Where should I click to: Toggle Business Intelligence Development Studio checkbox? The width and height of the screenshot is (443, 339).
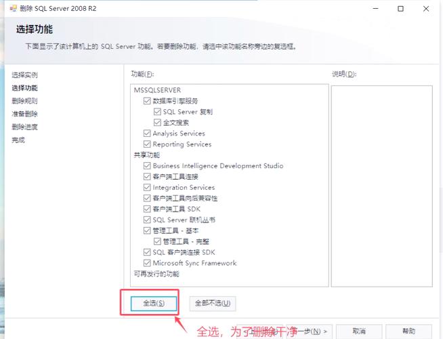point(147,165)
